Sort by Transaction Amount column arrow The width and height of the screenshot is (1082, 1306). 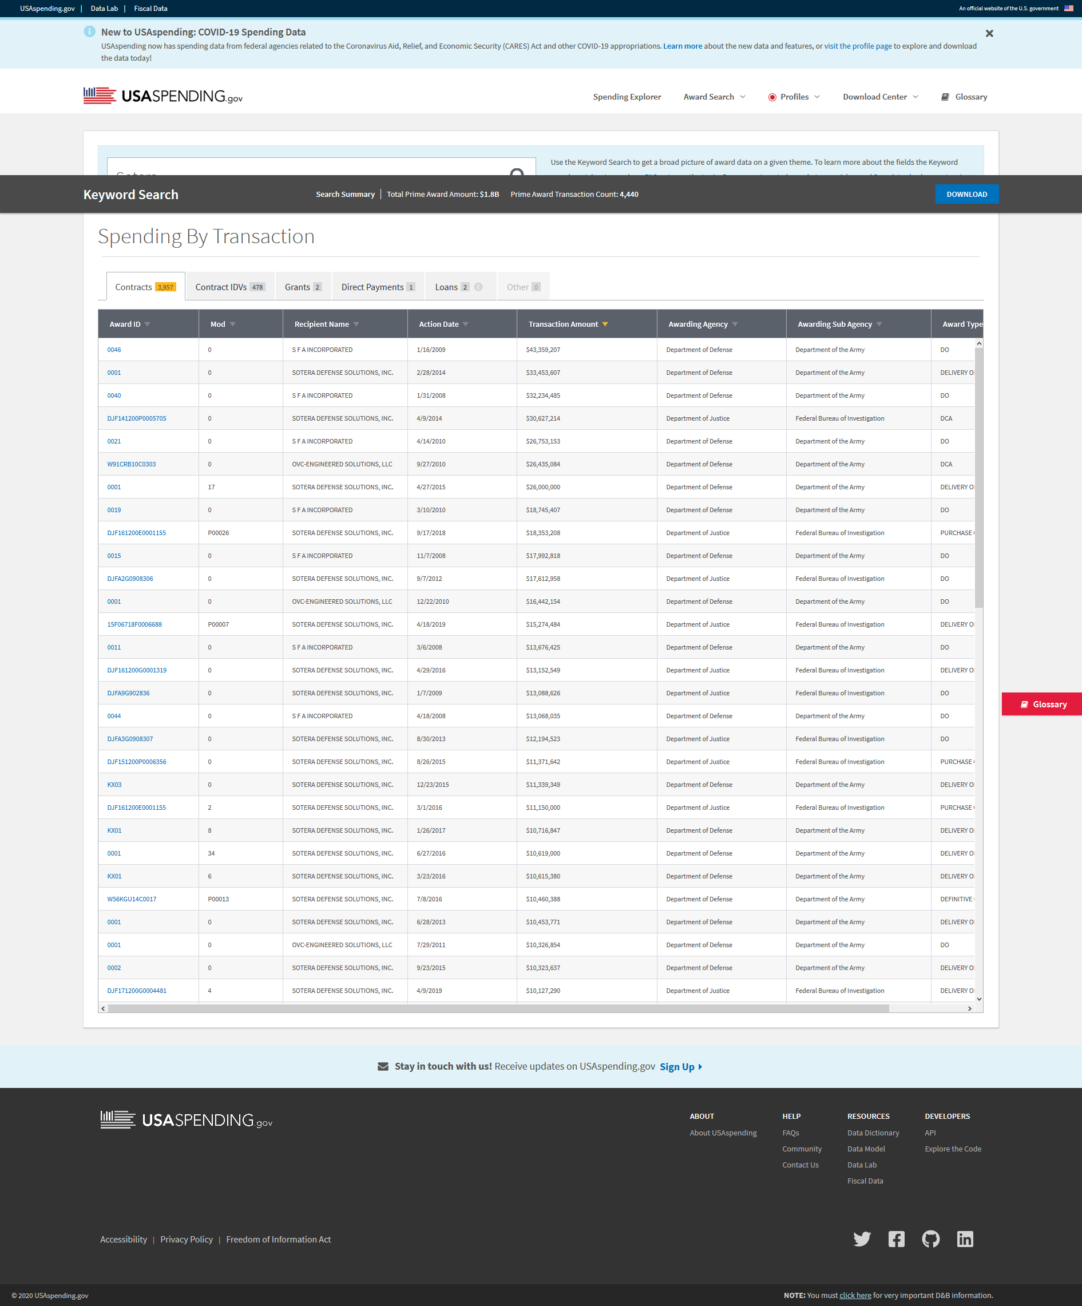605,324
